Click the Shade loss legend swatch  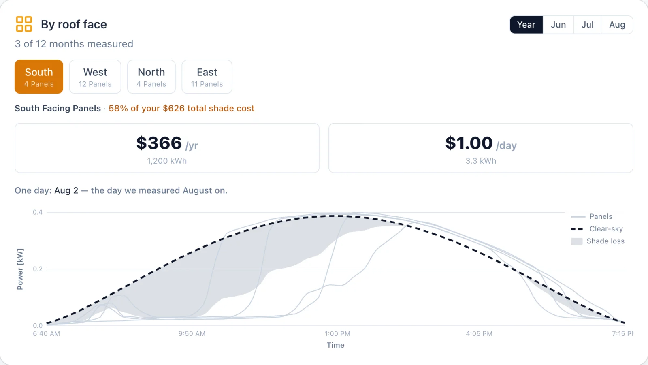(577, 241)
